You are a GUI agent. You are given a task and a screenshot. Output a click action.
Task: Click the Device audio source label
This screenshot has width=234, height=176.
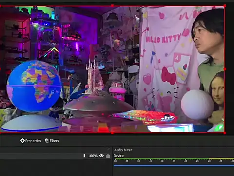tap(118, 156)
